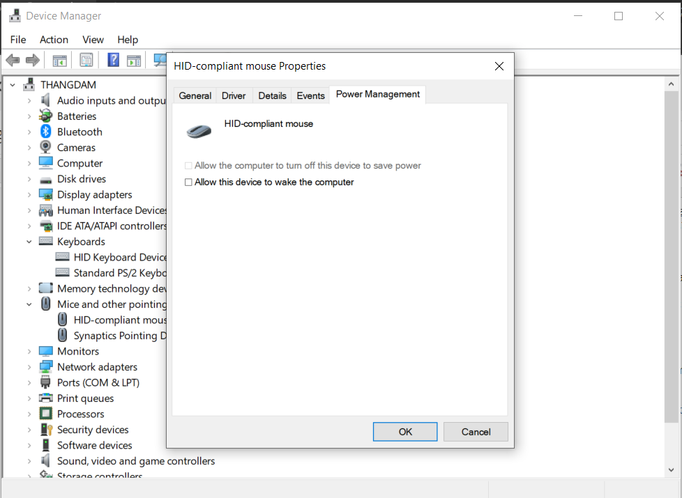Viewport: 682px width, 498px height.
Task: Enable Allow this device to wake computer
Action: [188, 182]
